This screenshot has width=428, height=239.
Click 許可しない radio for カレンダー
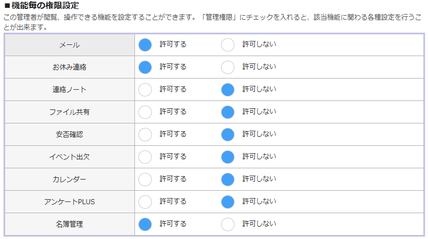228,180
